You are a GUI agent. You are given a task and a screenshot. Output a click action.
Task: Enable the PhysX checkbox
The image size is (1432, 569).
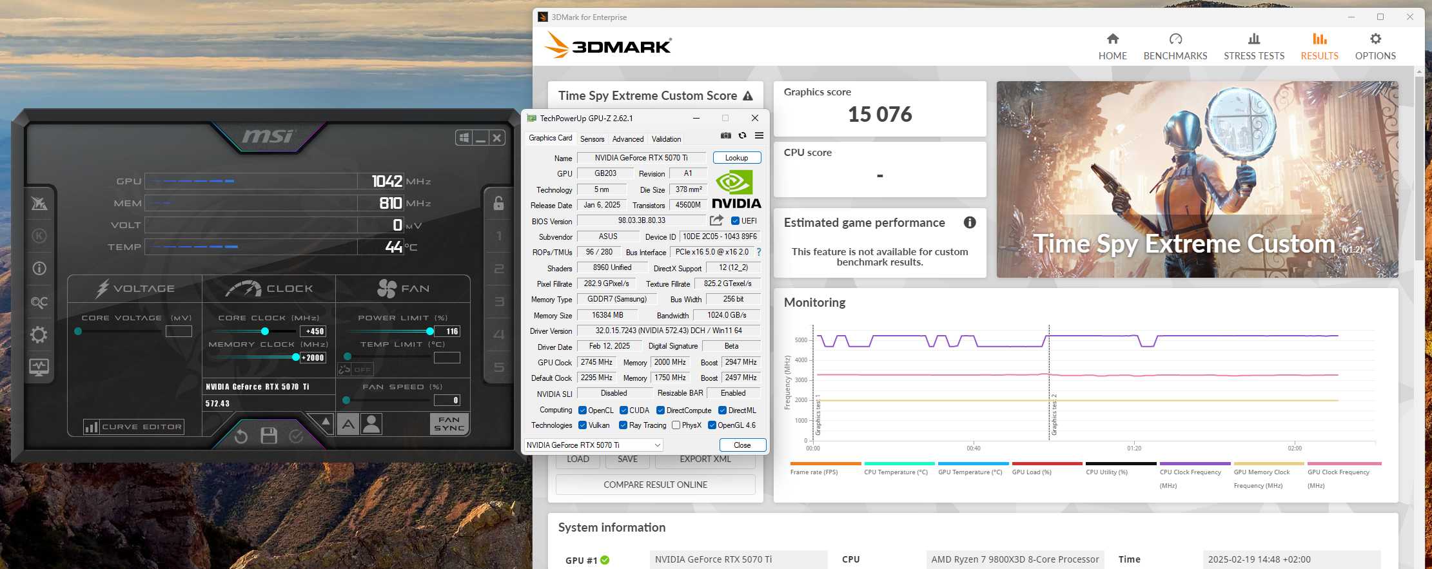pos(676,425)
